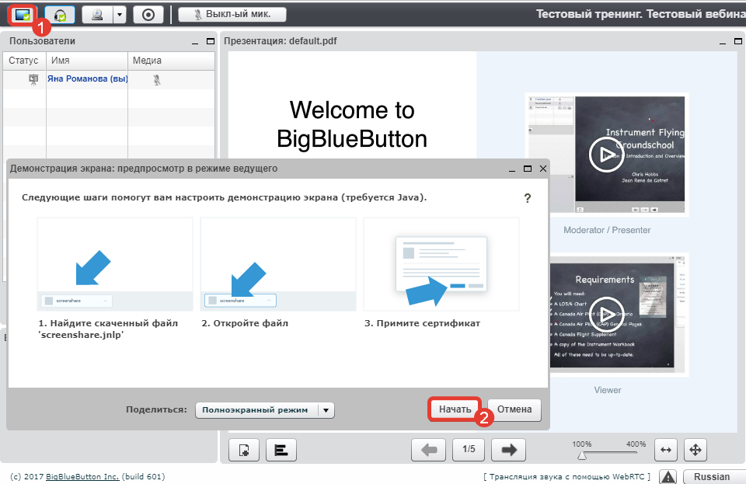Toggle the Выкл-ый мик. microphone button
This screenshot has height=484, width=746.
232,14
